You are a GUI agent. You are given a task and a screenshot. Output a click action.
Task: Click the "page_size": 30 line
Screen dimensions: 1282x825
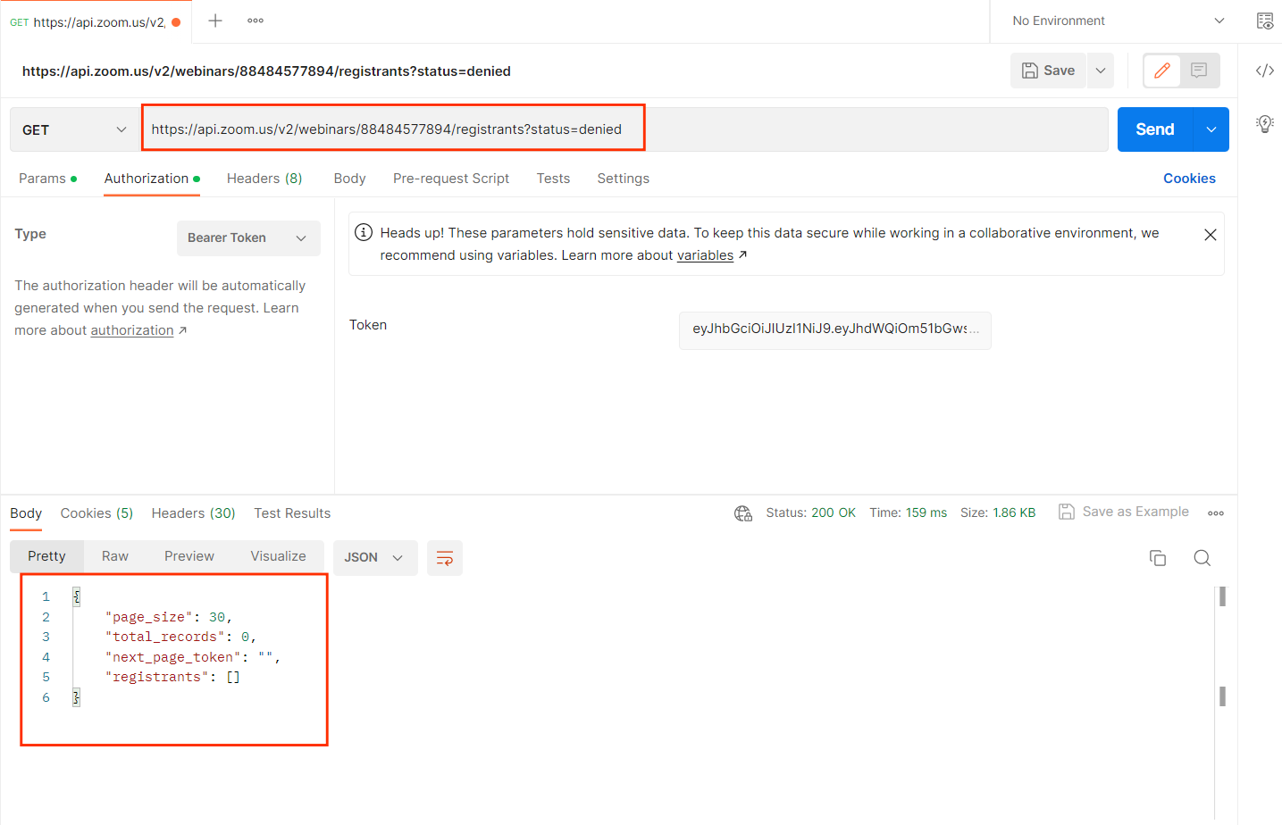point(169,617)
